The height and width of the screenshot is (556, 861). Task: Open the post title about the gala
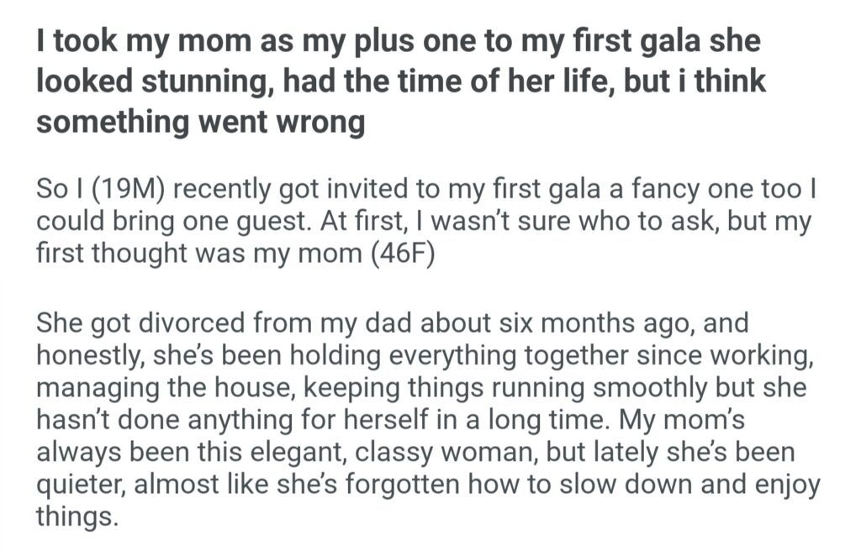pyautogui.click(x=401, y=83)
